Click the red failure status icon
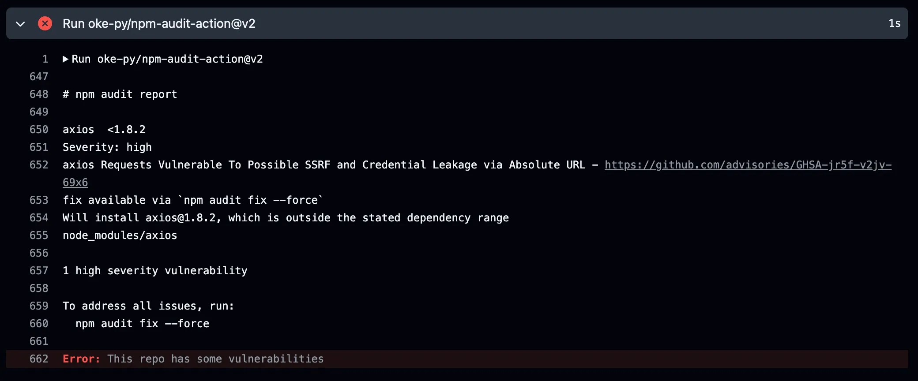Screen dimensions: 918x381 pos(45,23)
